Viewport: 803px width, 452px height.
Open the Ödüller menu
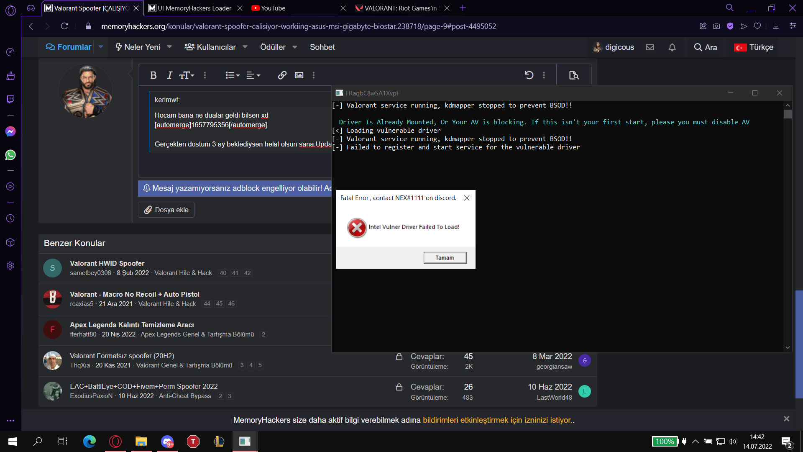point(273,47)
